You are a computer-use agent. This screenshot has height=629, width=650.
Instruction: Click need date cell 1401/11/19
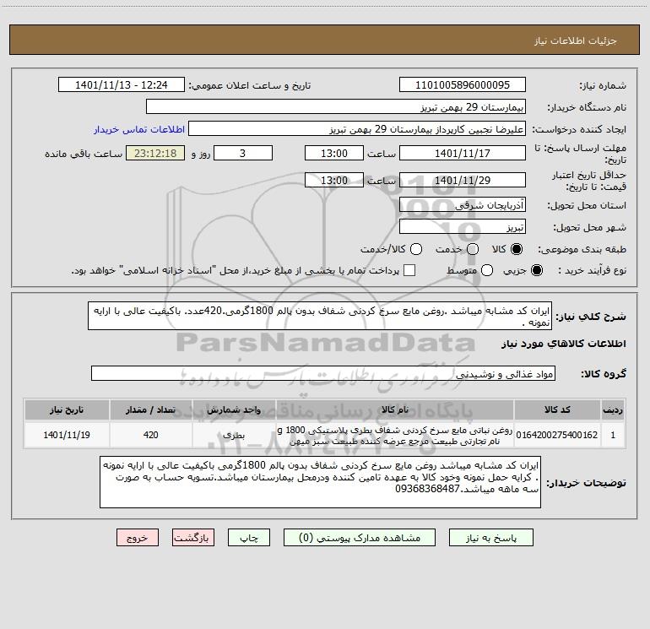pyautogui.click(x=67, y=435)
